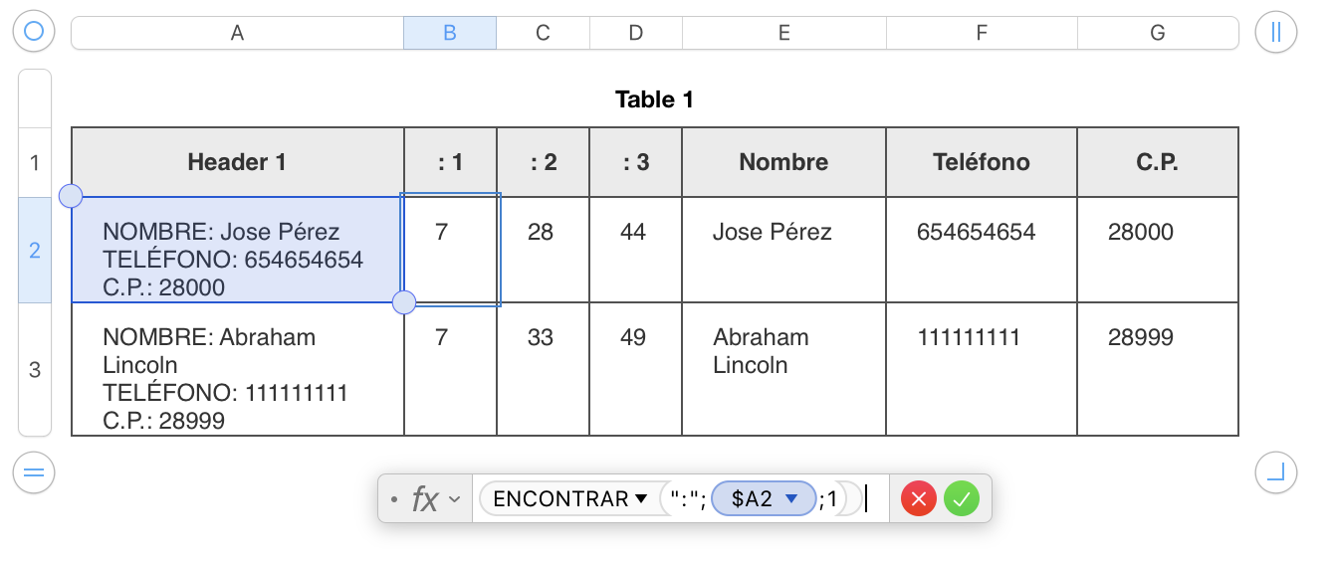
Task: Click the add-rows handle with two horizontal bars
Action: (34, 472)
